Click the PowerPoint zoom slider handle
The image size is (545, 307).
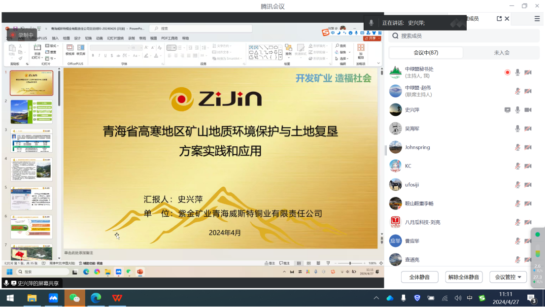[x=350, y=263]
